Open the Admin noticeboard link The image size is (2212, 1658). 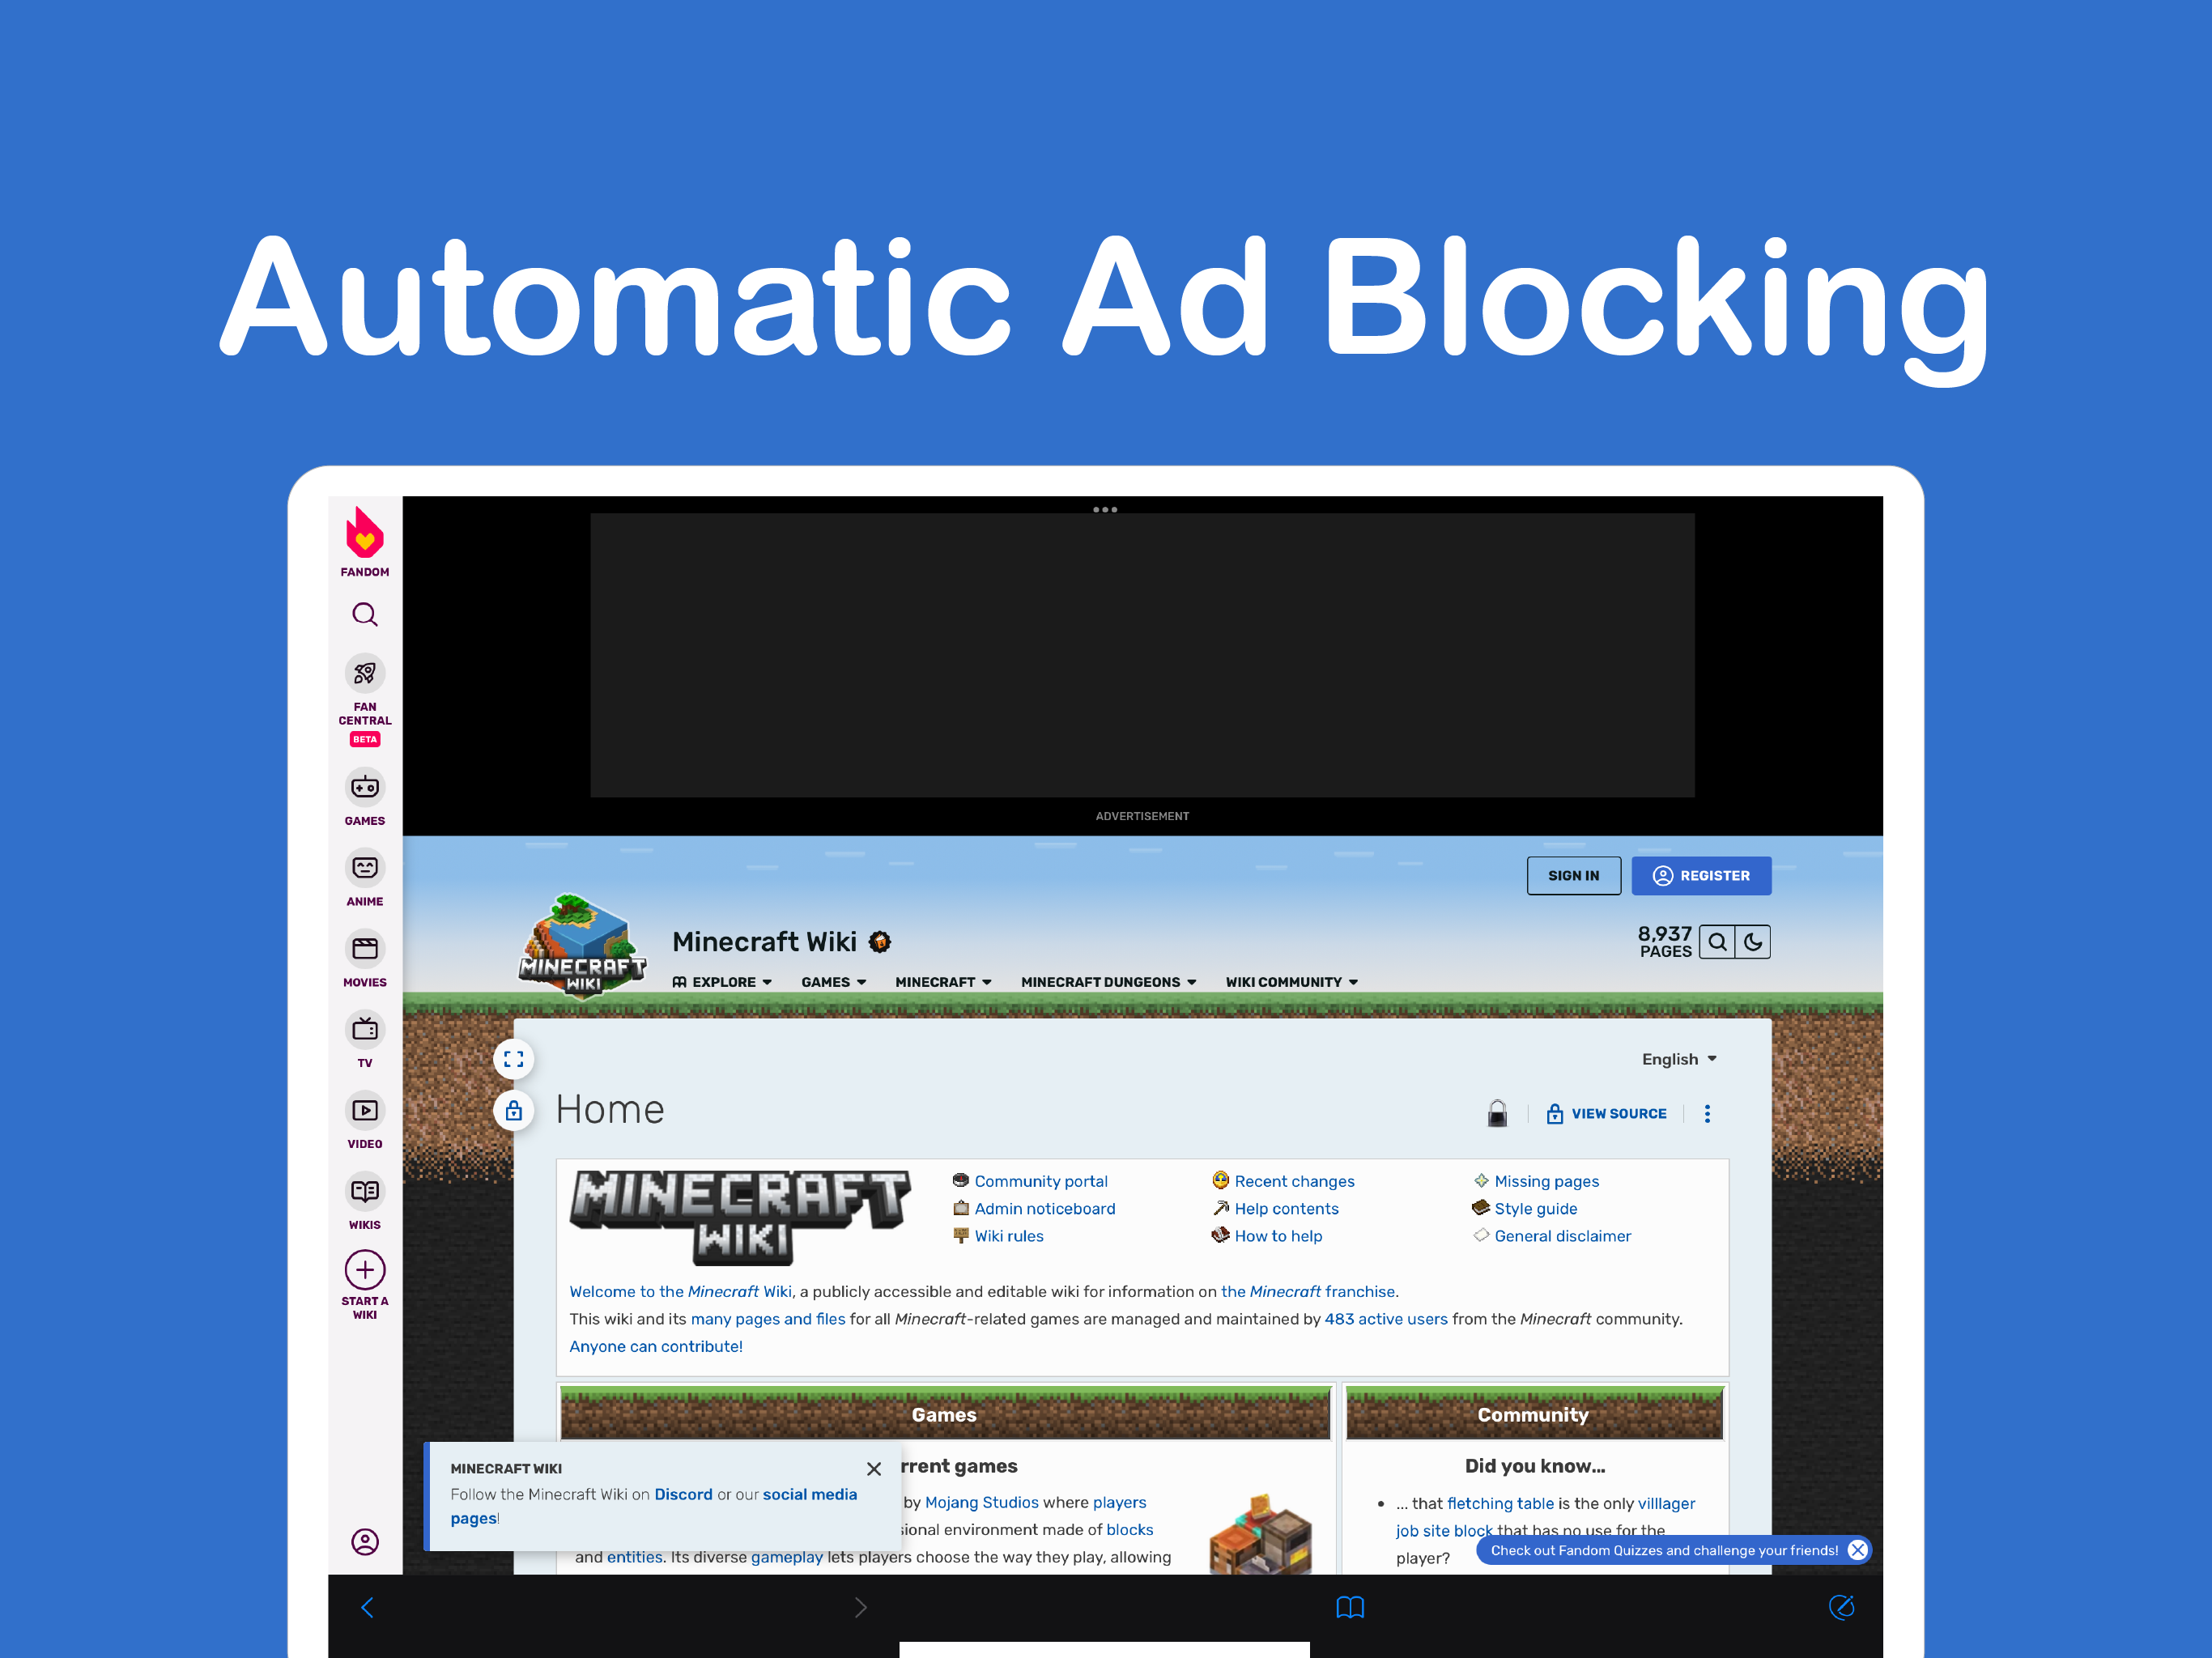1045,1209
